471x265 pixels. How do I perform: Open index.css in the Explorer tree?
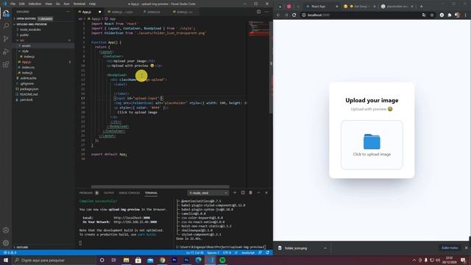28,67
